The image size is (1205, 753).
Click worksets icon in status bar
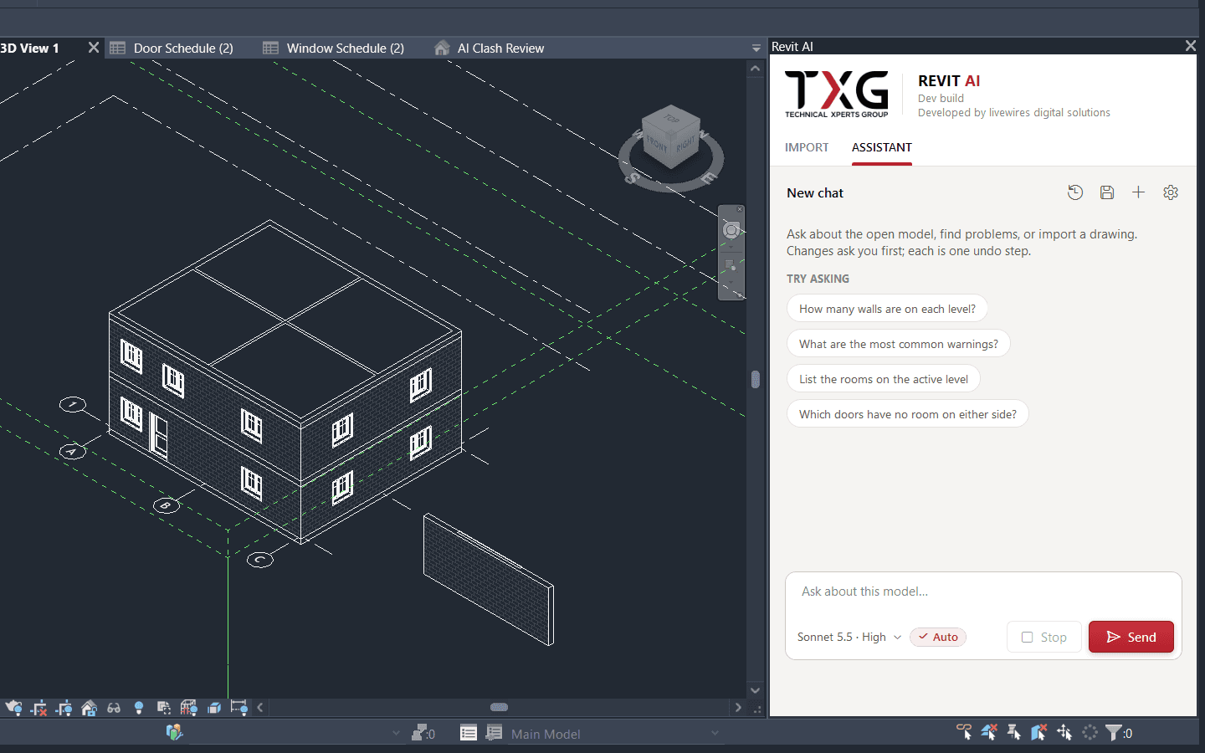pyautogui.click(x=174, y=733)
